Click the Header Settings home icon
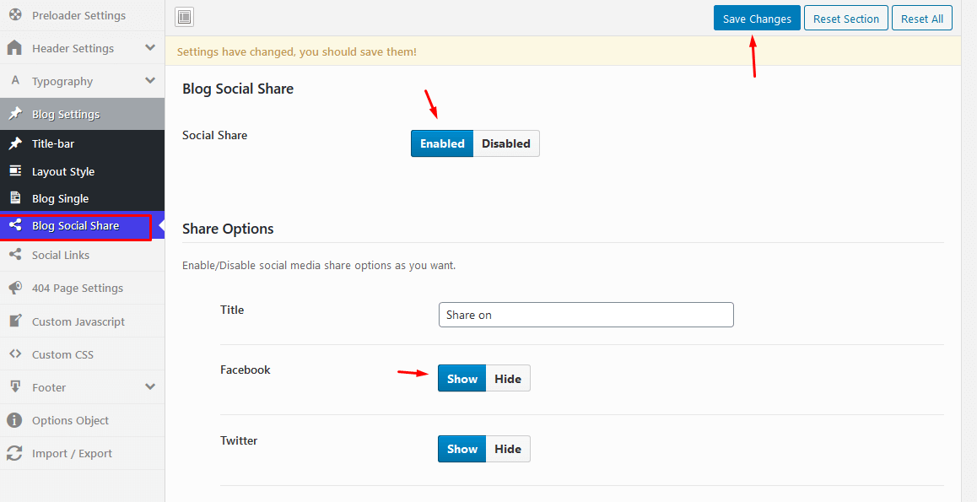The width and height of the screenshot is (977, 502). click(14, 48)
